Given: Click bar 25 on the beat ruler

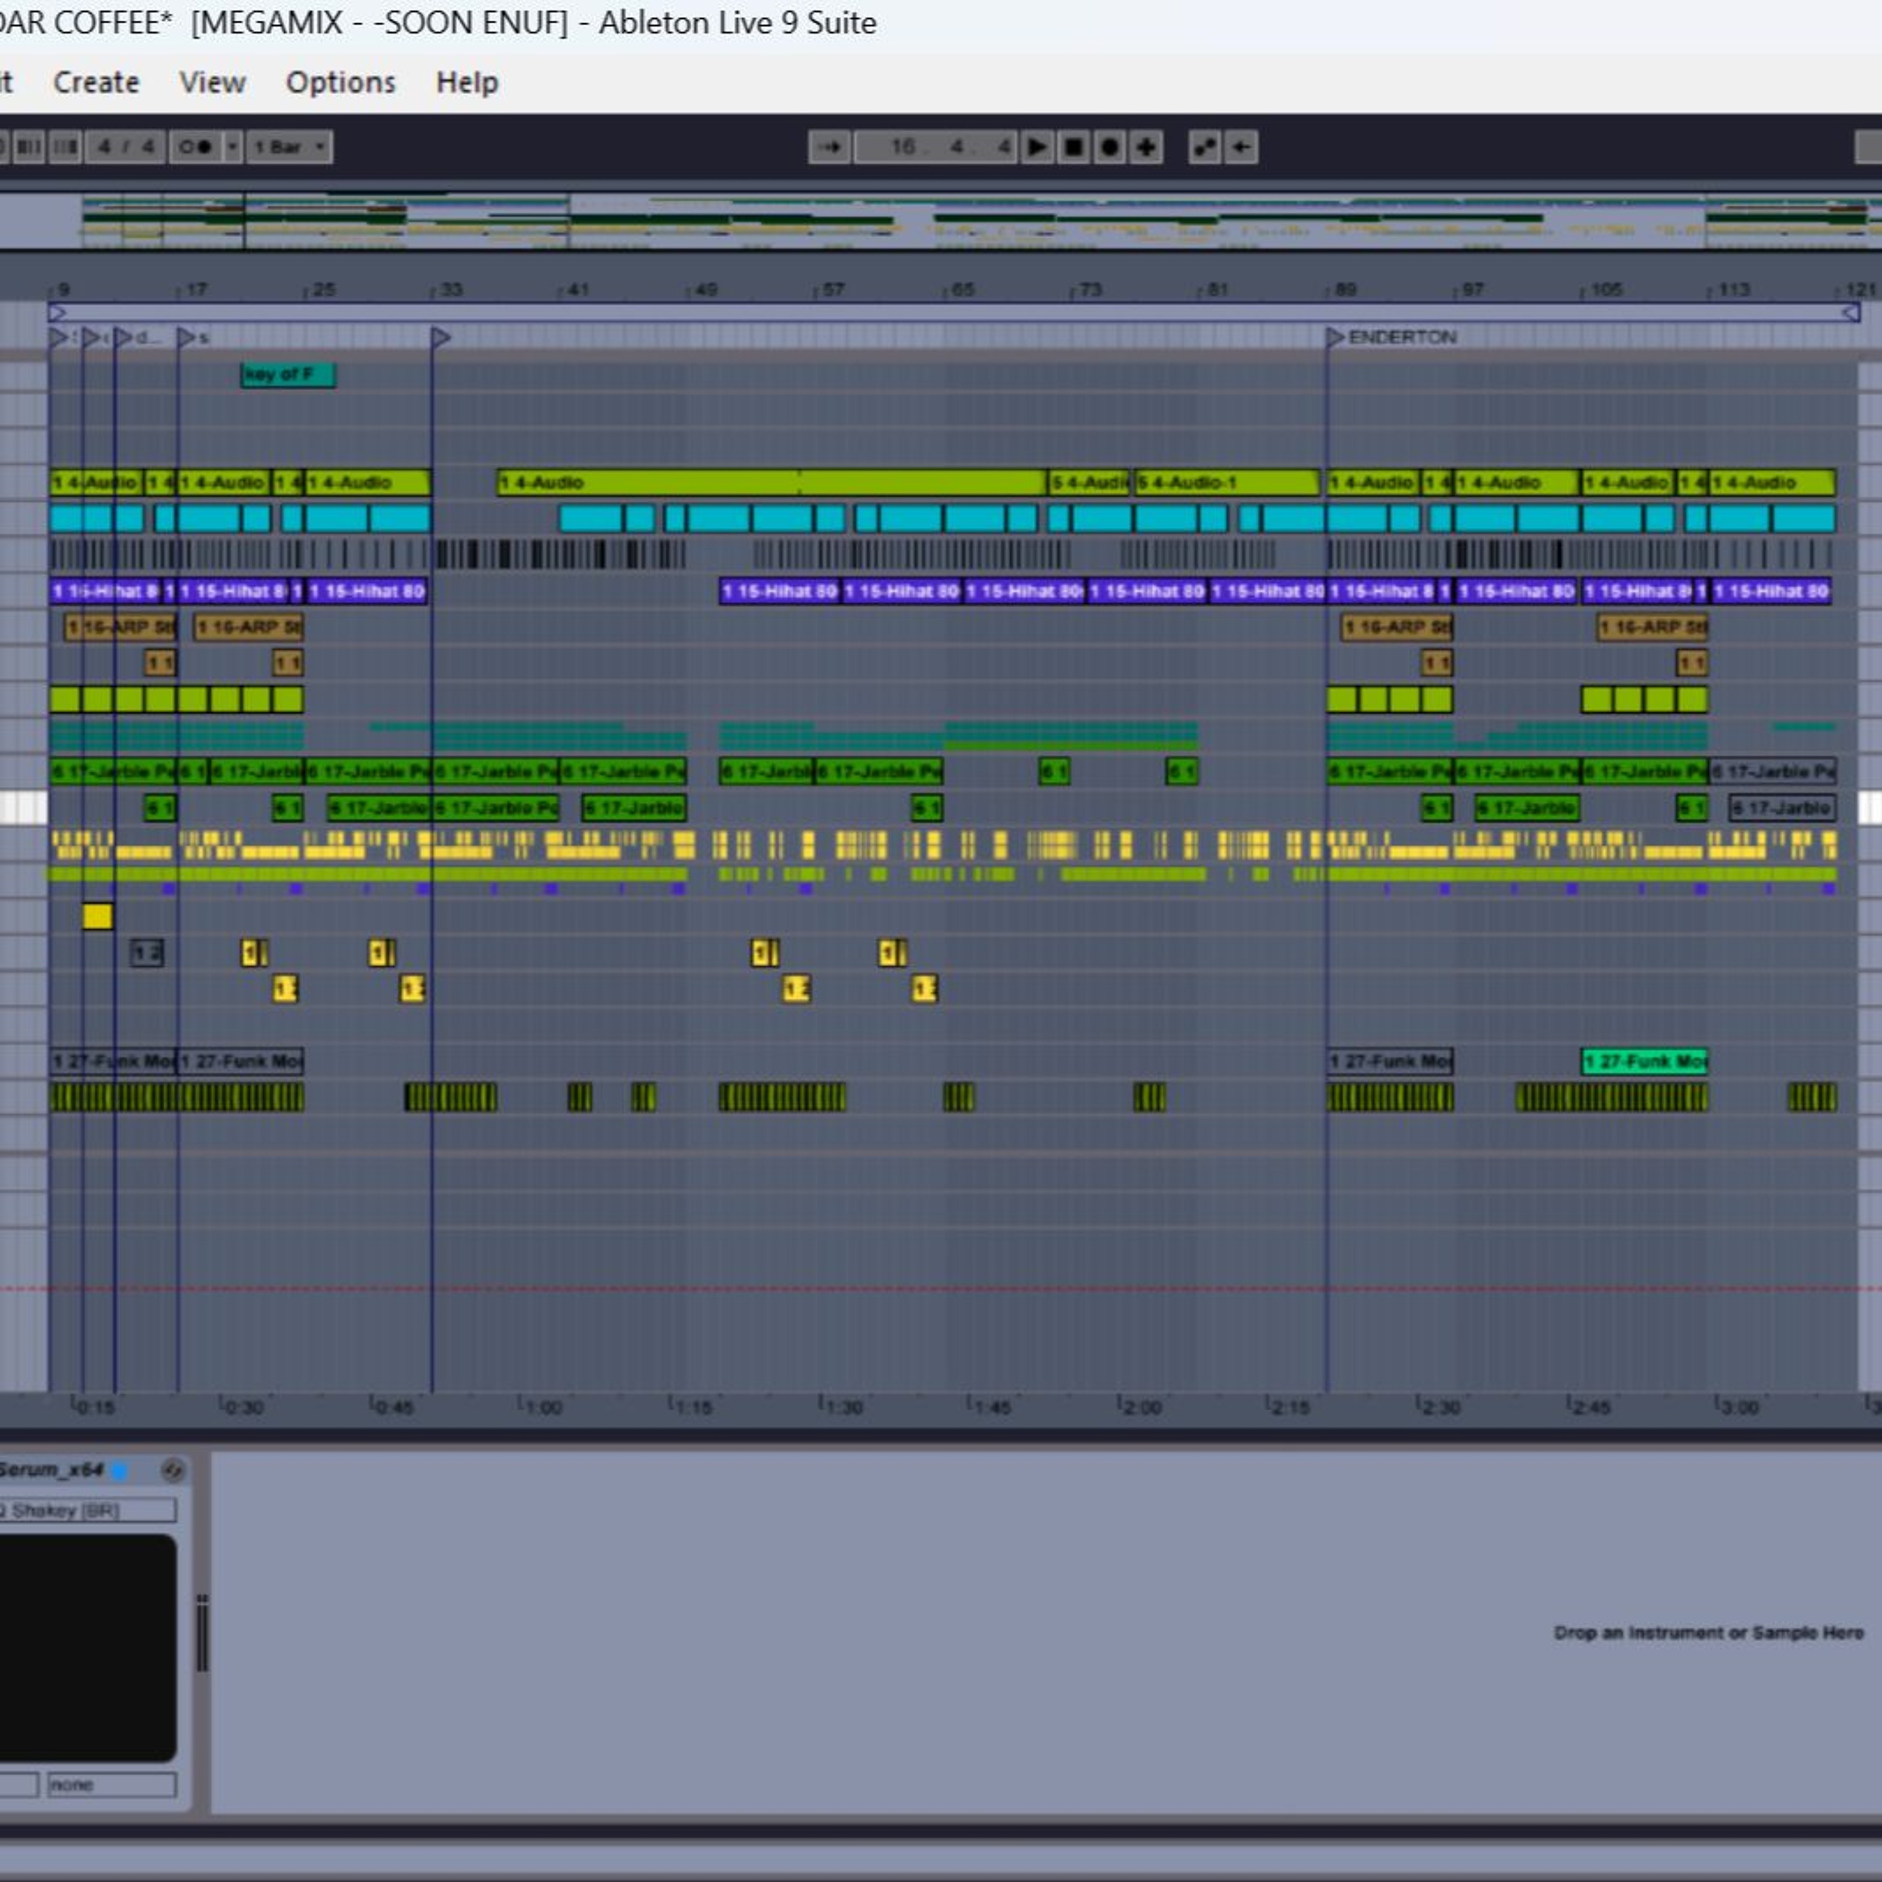Looking at the screenshot, I should click(321, 290).
